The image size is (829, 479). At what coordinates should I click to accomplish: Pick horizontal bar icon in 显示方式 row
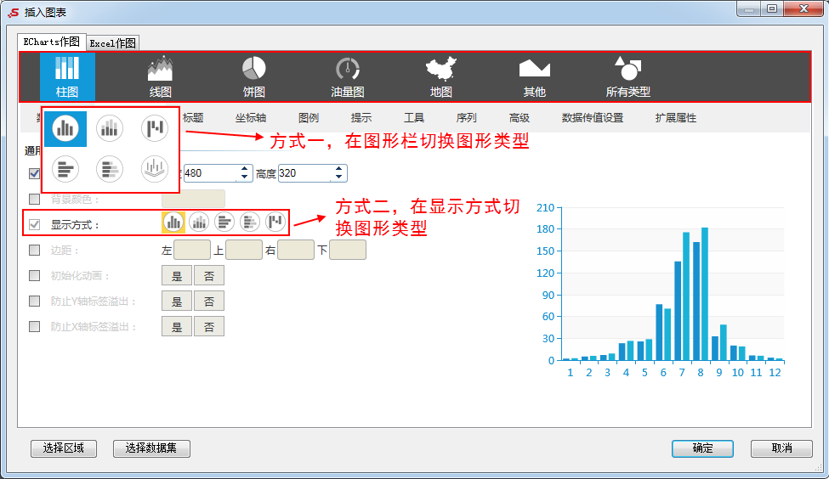click(x=224, y=223)
